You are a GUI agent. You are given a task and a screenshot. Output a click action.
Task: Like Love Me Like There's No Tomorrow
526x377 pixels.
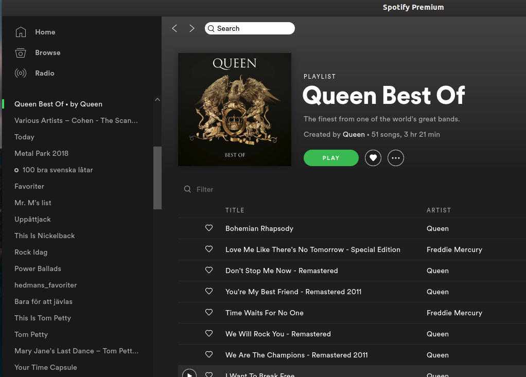tap(209, 249)
